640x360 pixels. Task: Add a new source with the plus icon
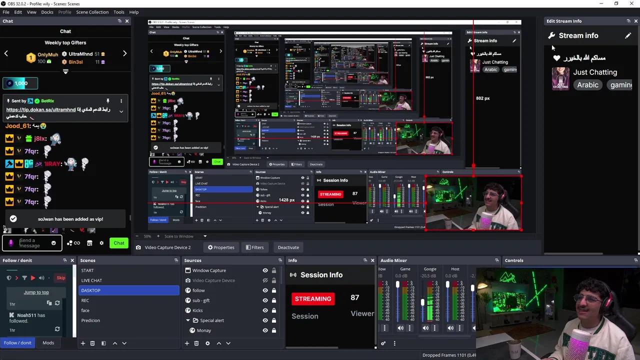[x=187, y=343]
